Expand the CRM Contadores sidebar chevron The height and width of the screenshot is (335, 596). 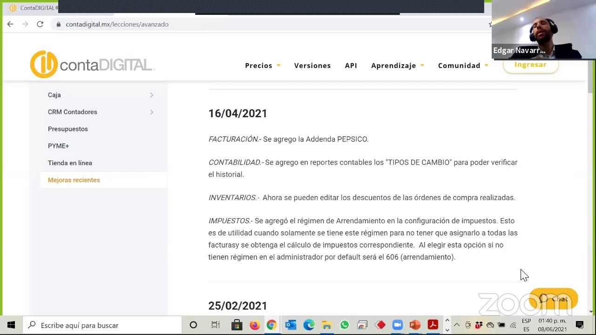click(151, 112)
